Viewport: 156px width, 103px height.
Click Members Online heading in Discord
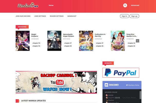click(111, 92)
